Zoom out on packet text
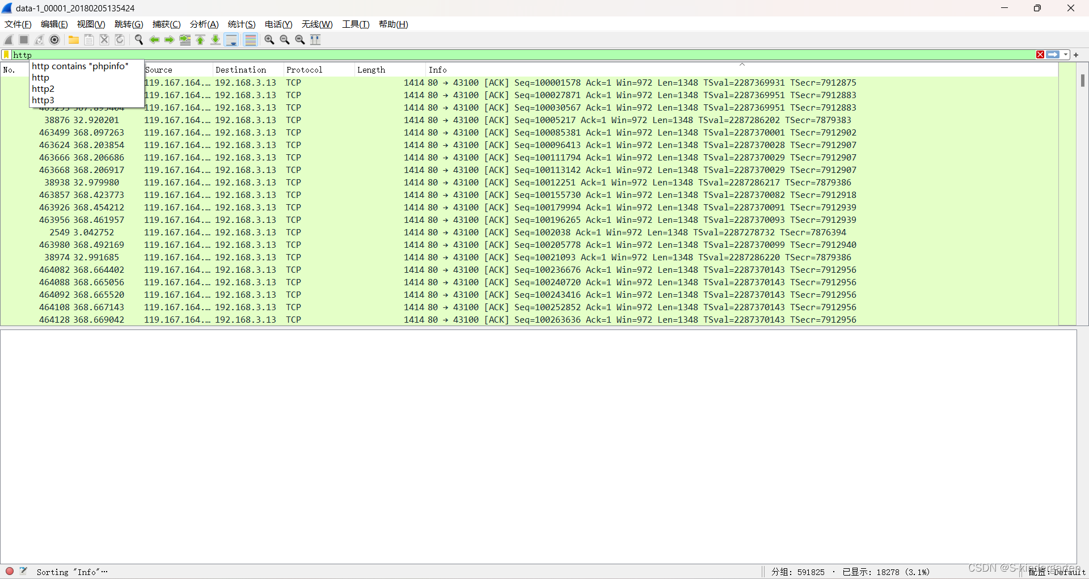Image resolution: width=1089 pixels, height=579 pixels. 285,40
